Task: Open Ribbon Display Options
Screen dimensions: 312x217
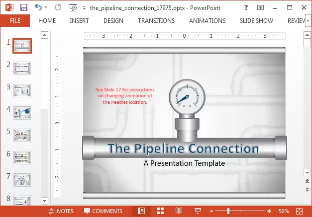Action: click(261, 7)
